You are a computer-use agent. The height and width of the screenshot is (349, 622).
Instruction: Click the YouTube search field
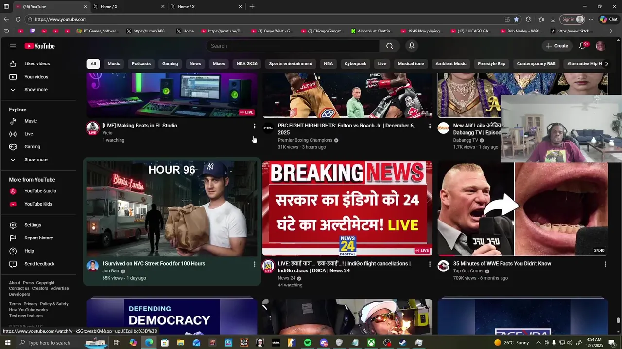coord(293,46)
